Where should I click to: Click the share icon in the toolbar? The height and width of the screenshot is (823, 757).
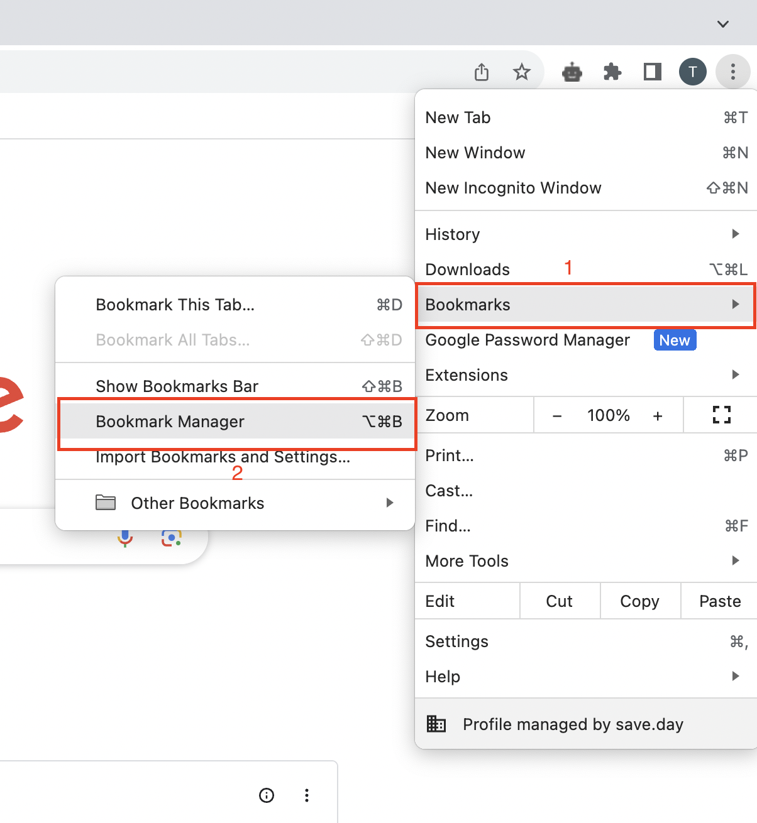coord(481,72)
